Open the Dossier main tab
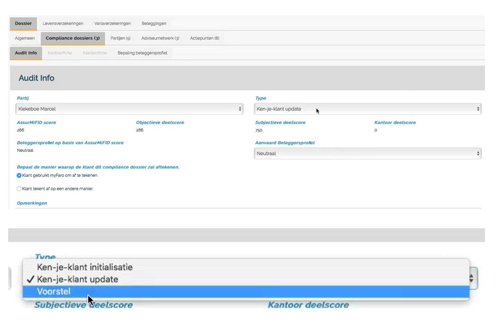 tap(23, 24)
